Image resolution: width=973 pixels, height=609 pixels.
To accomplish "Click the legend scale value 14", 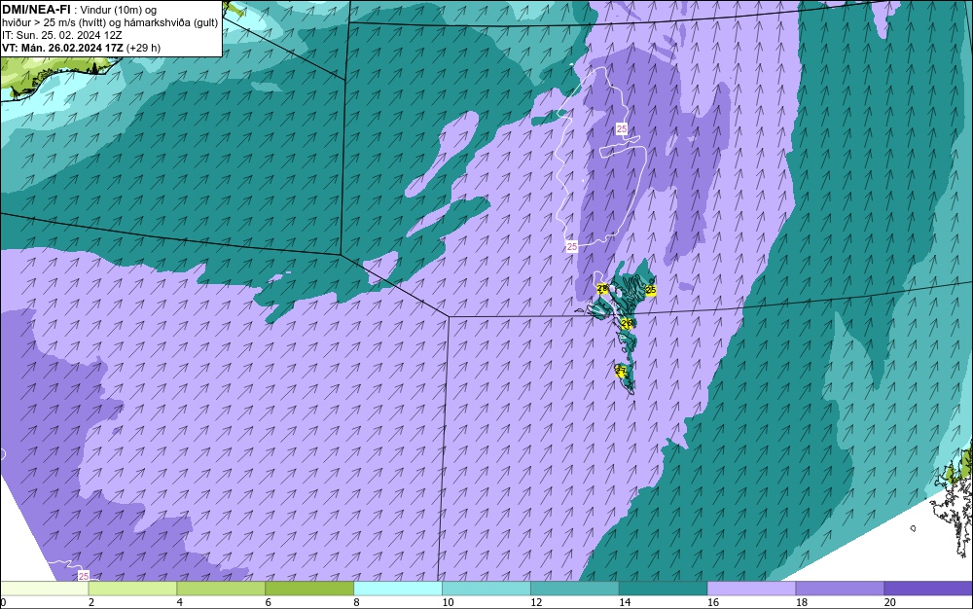I will (x=625, y=602).
